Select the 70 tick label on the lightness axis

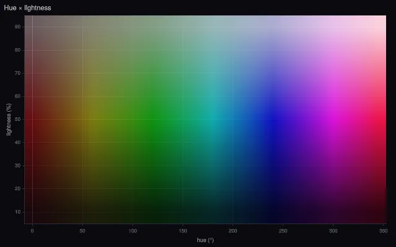point(18,73)
